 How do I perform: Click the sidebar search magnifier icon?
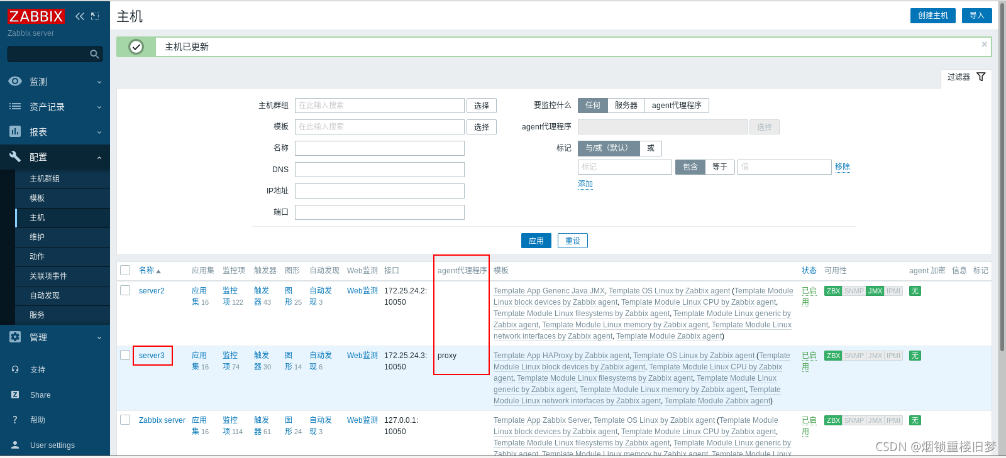tap(94, 54)
